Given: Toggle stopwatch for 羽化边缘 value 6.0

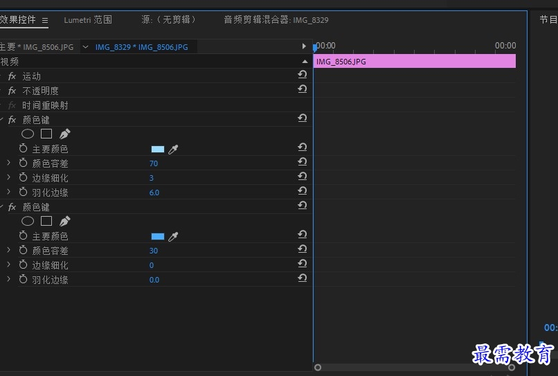Looking at the screenshot, I should [23, 193].
